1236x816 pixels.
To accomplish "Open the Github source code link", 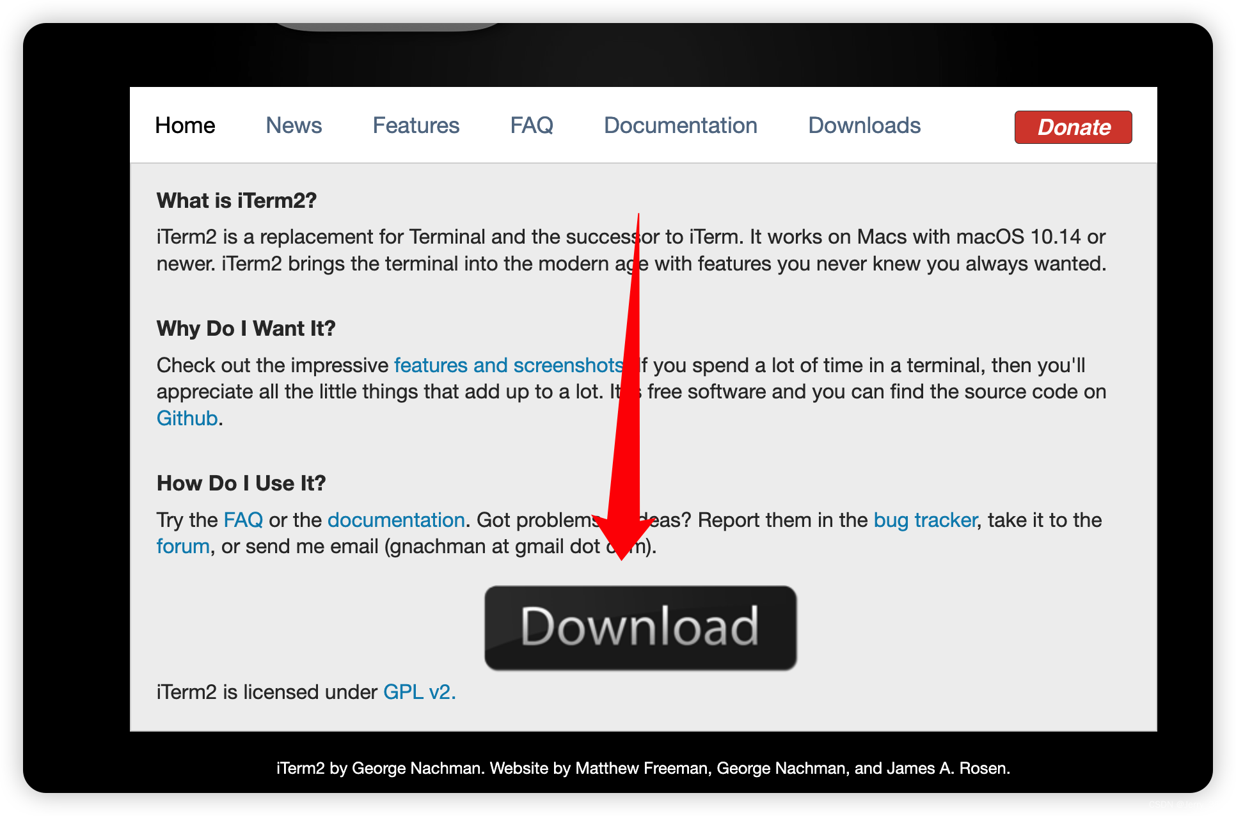I will (x=186, y=417).
